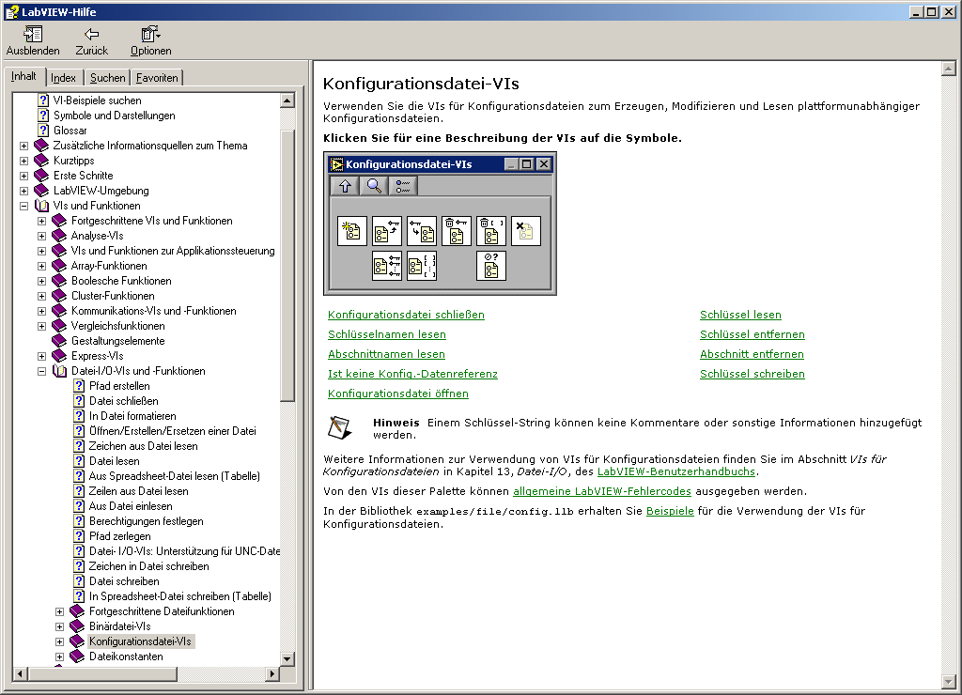Screen dimensions: 962x695
Task: Click the tree's horizontal scroll-left arrow
Action: point(21,673)
